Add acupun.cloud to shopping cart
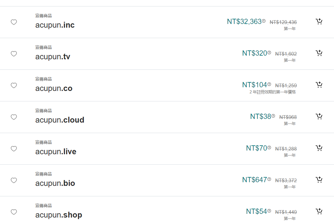 [x=319, y=116]
